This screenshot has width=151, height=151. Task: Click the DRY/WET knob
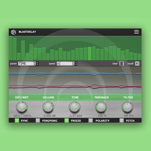coord(22,107)
